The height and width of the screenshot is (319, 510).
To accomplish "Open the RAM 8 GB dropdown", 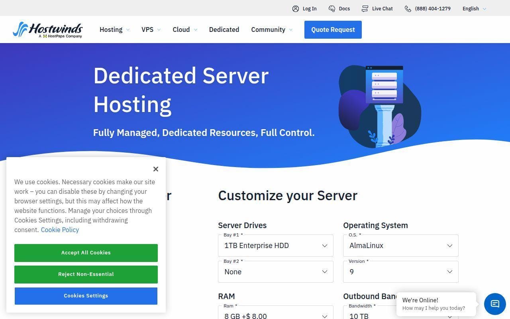I will click(276, 313).
